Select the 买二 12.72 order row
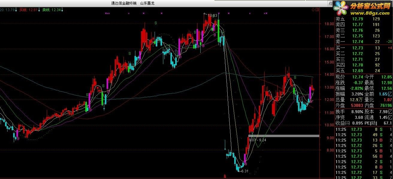 coord(363,54)
